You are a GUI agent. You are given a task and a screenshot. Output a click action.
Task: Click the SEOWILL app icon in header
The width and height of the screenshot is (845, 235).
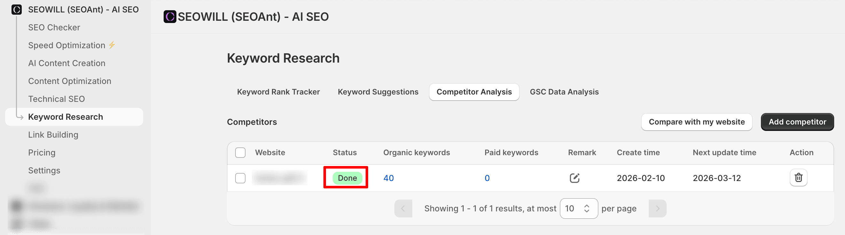click(170, 17)
